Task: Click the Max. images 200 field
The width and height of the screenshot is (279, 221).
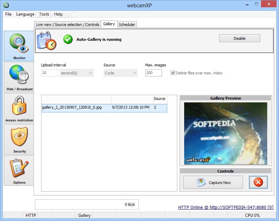Action: click(x=154, y=73)
